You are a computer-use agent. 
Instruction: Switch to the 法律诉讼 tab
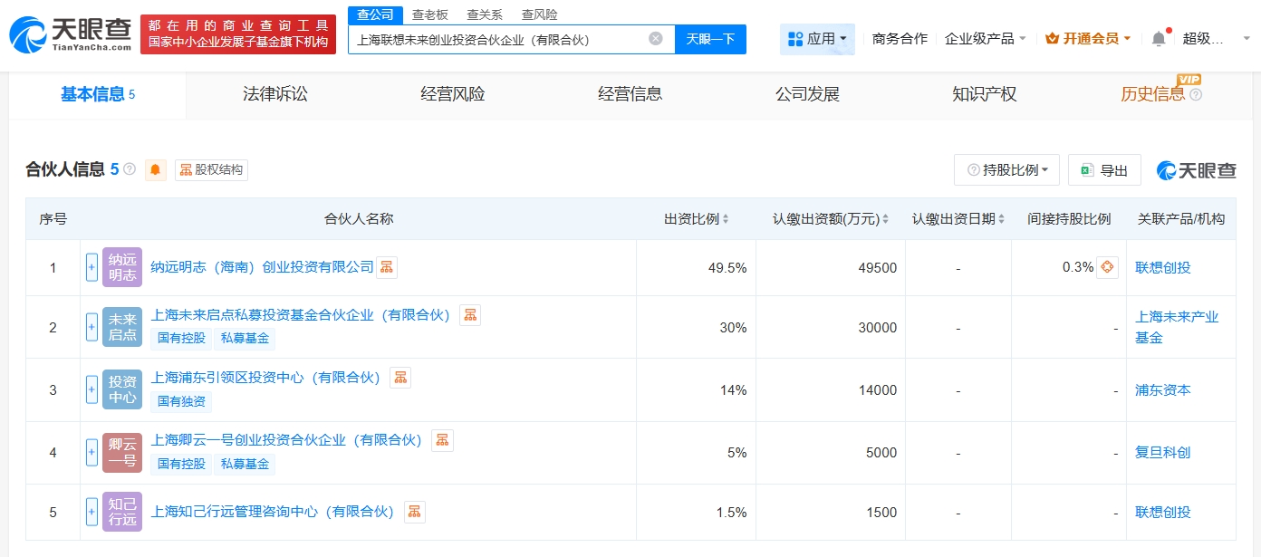click(x=275, y=94)
